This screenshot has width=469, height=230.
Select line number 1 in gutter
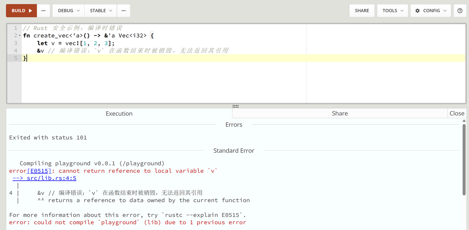pos(15,28)
